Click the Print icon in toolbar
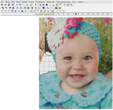The width and height of the screenshot is (113, 110). 13,5
